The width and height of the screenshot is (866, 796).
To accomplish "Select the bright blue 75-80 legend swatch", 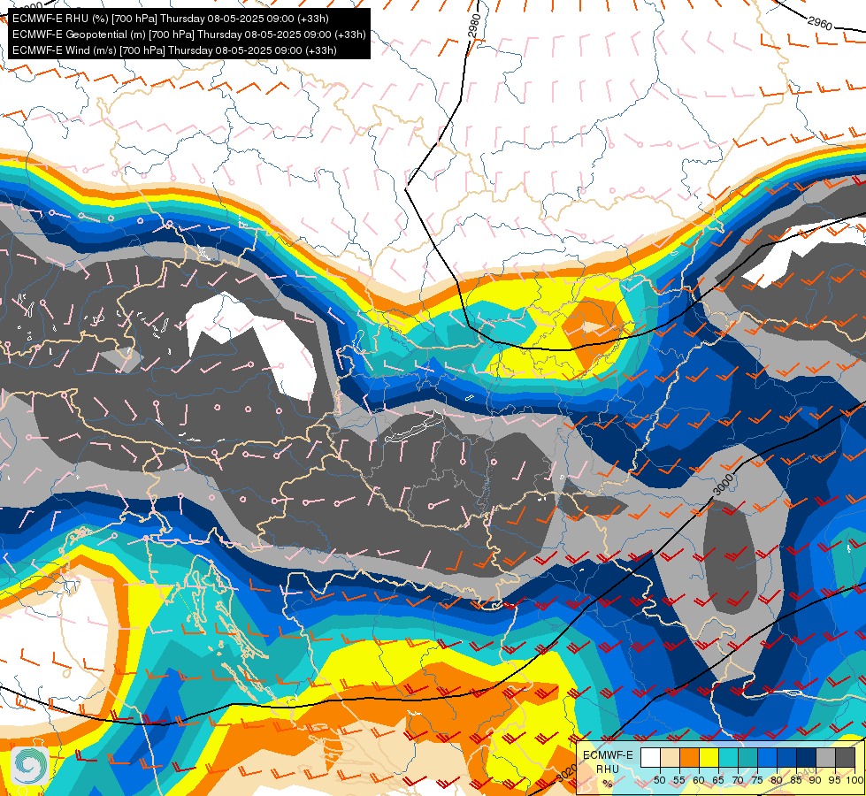I will (768, 757).
